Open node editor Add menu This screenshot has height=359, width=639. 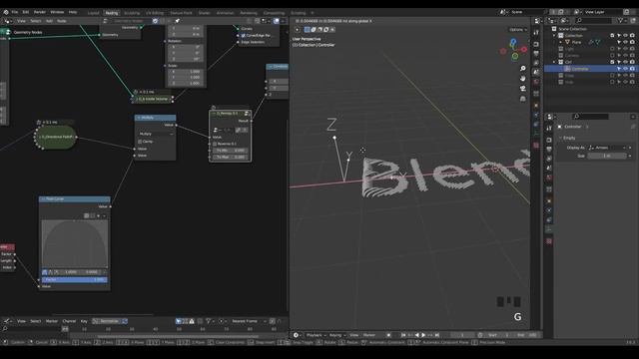click(x=49, y=21)
